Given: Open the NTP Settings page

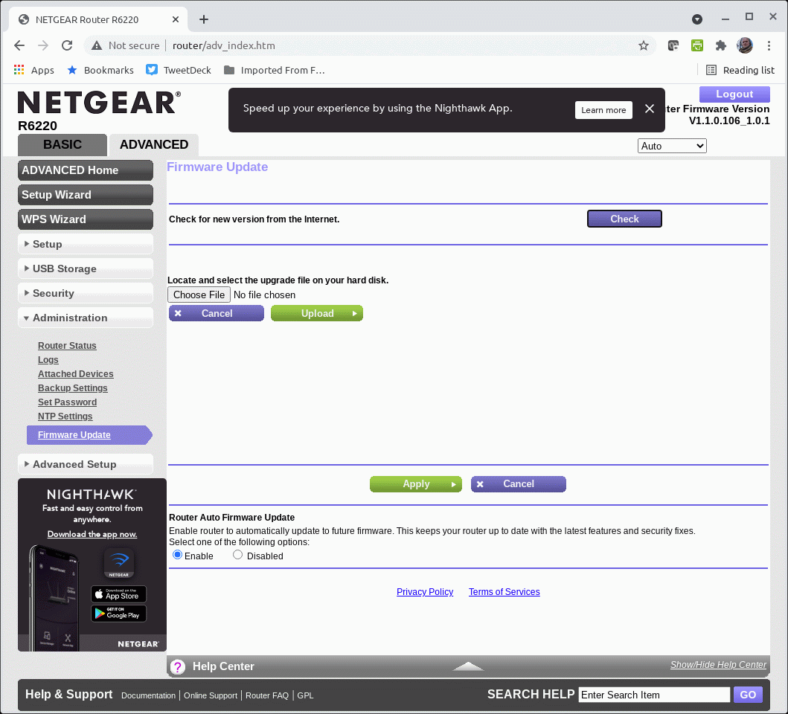Looking at the screenshot, I should [x=65, y=416].
